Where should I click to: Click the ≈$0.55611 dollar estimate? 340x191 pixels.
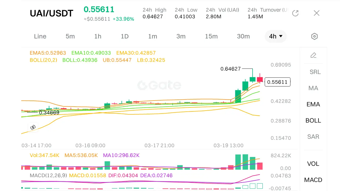97,19
